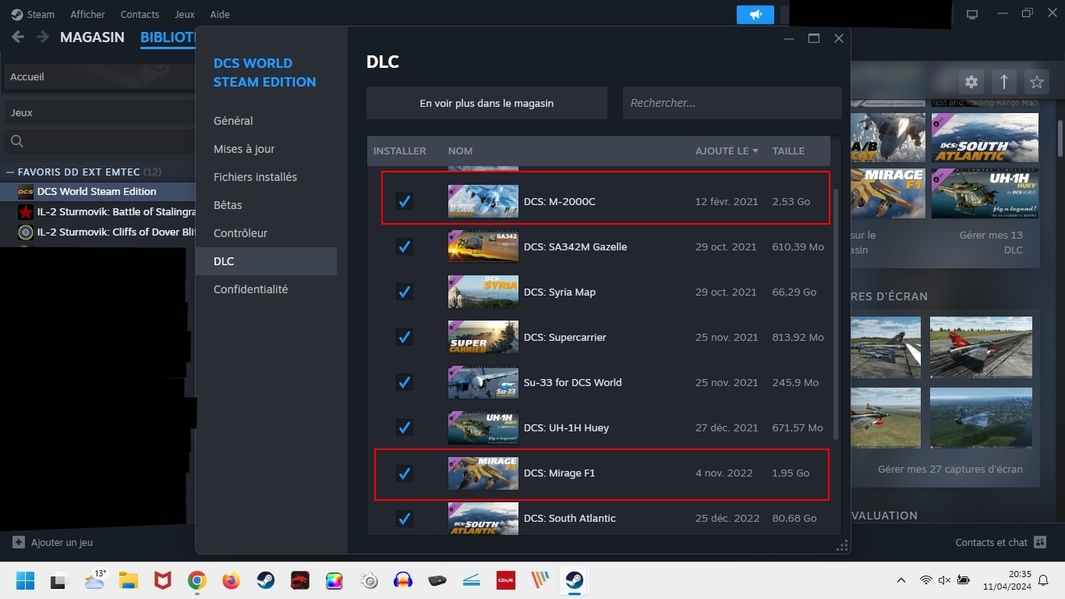Open the Contrôleur section
Screen dimensions: 1065x599
(x=266, y=233)
